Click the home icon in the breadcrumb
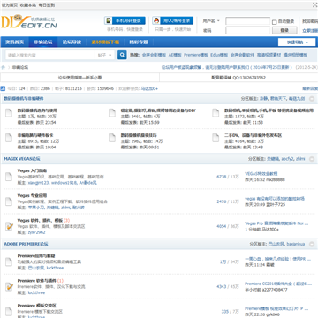The height and width of the screenshot is (318, 318). (4, 67)
